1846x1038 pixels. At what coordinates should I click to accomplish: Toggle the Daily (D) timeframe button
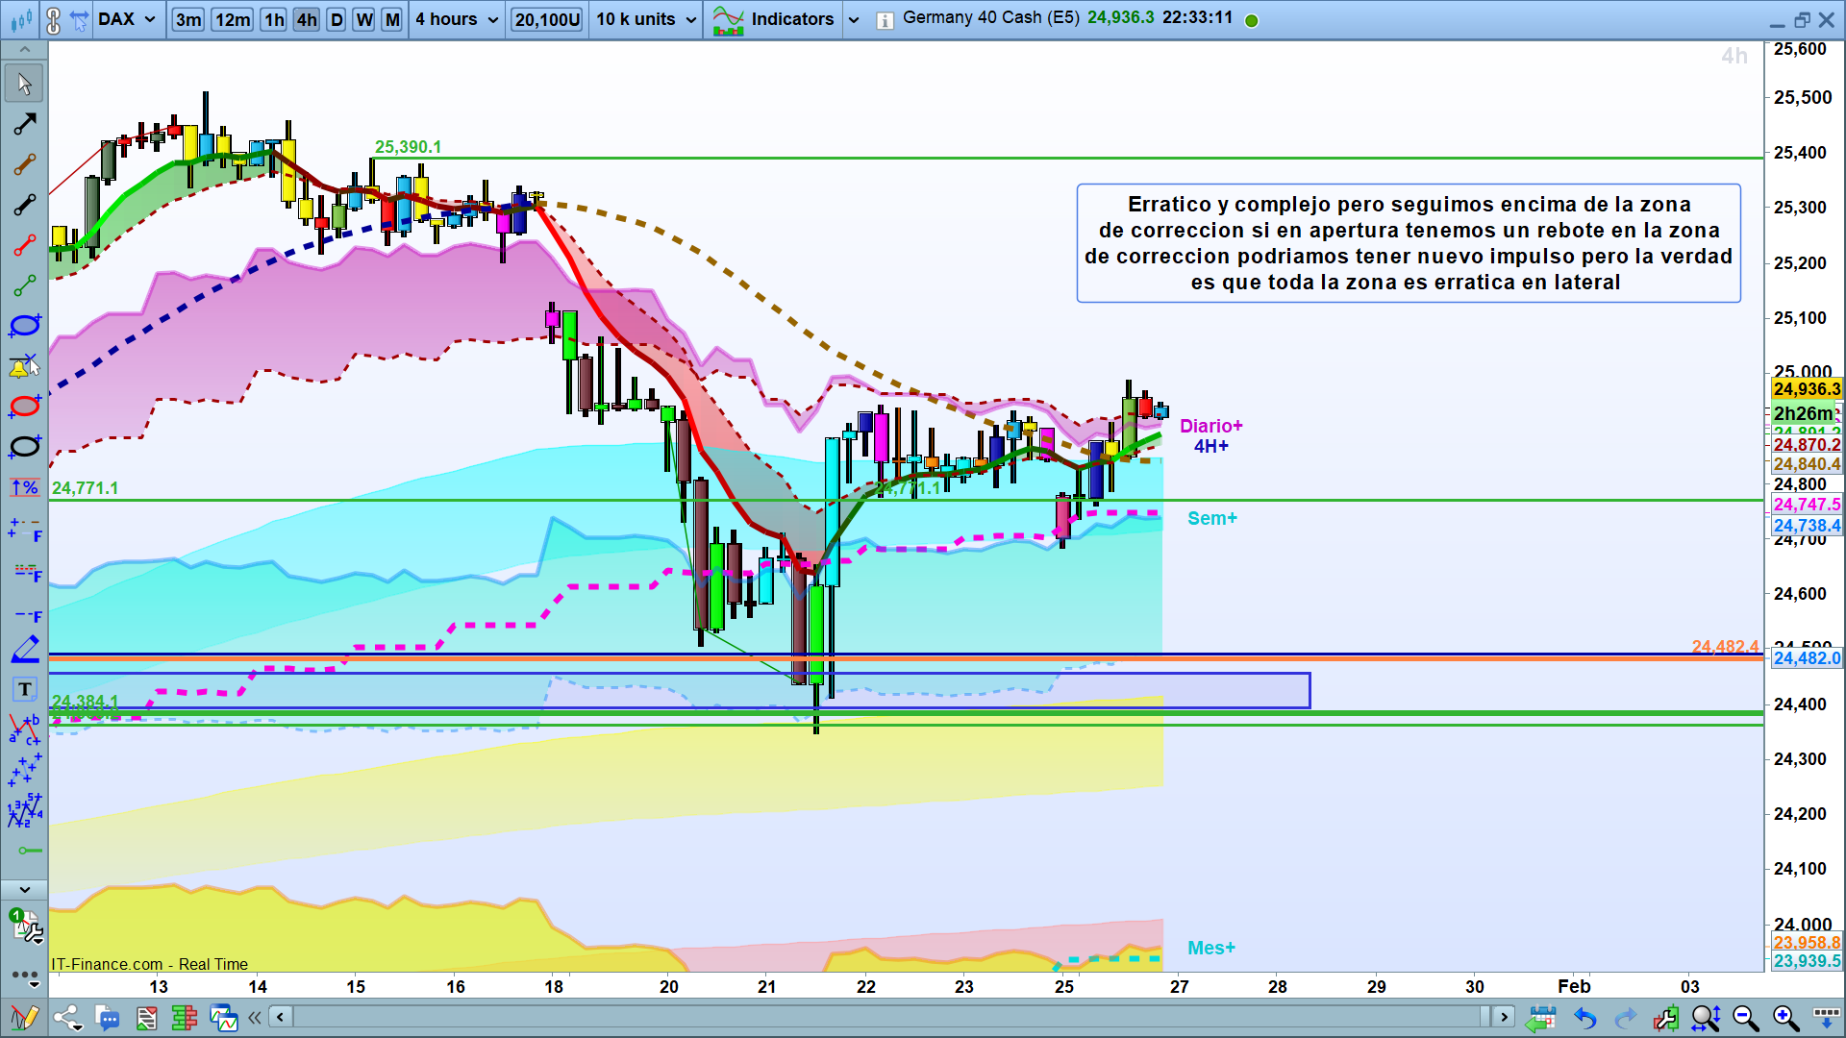[336, 19]
